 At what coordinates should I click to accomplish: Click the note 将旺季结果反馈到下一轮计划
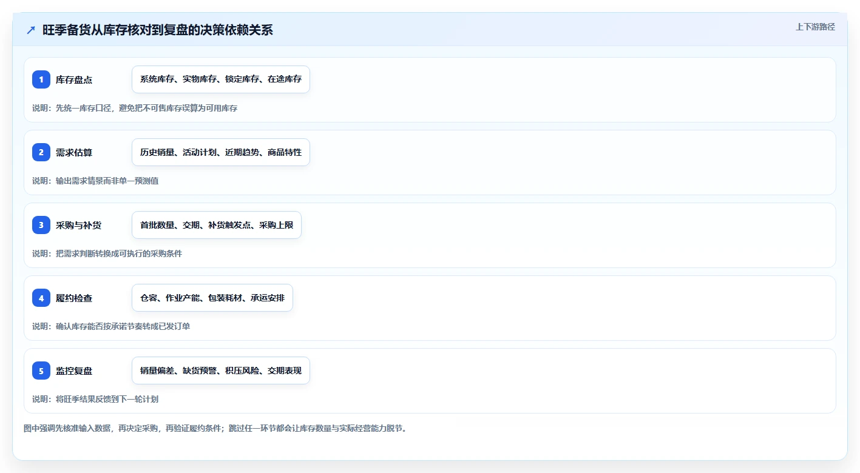tap(95, 399)
